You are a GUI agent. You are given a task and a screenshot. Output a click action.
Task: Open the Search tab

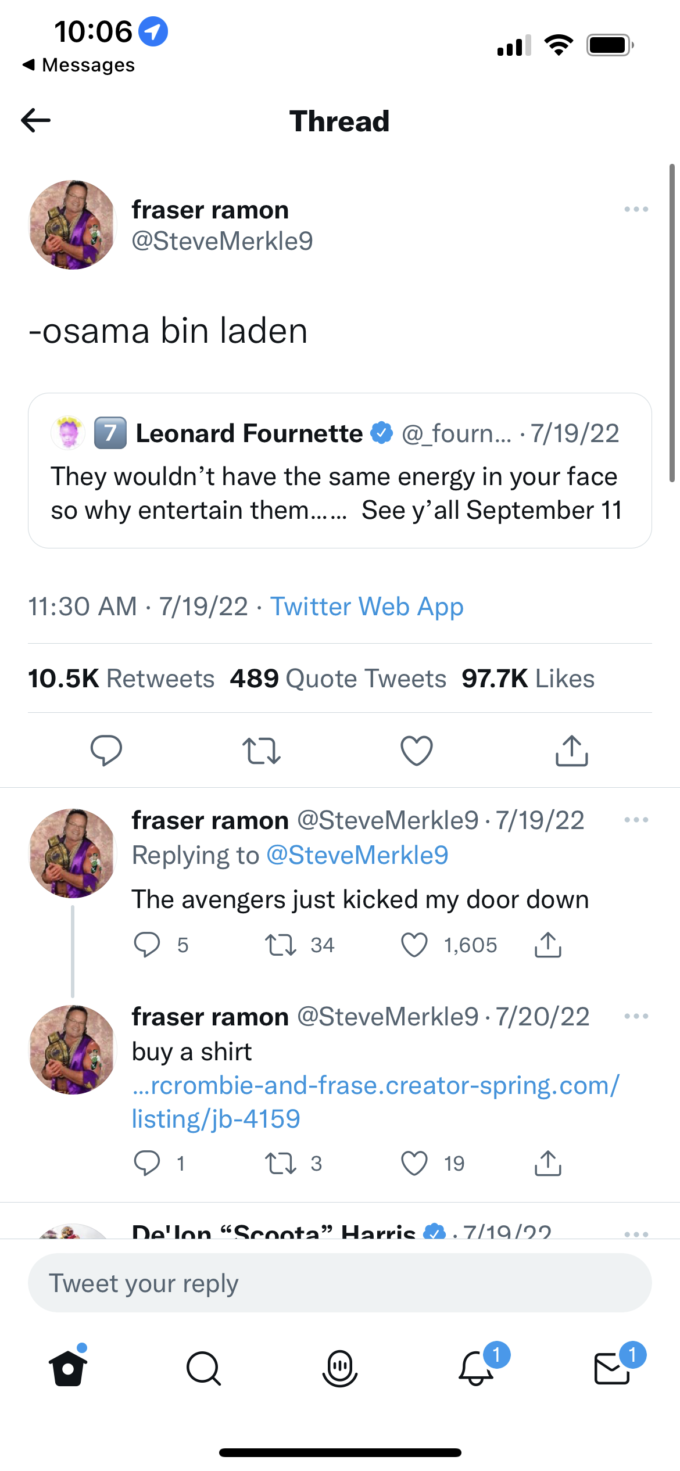coord(203,1368)
